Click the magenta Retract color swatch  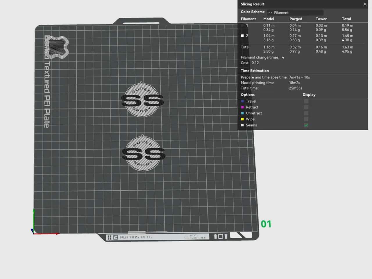(242, 107)
